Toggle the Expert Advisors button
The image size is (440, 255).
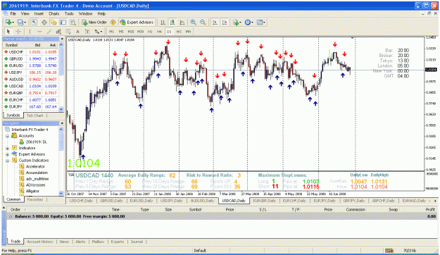pyautogui.click(x=137, y=22)
